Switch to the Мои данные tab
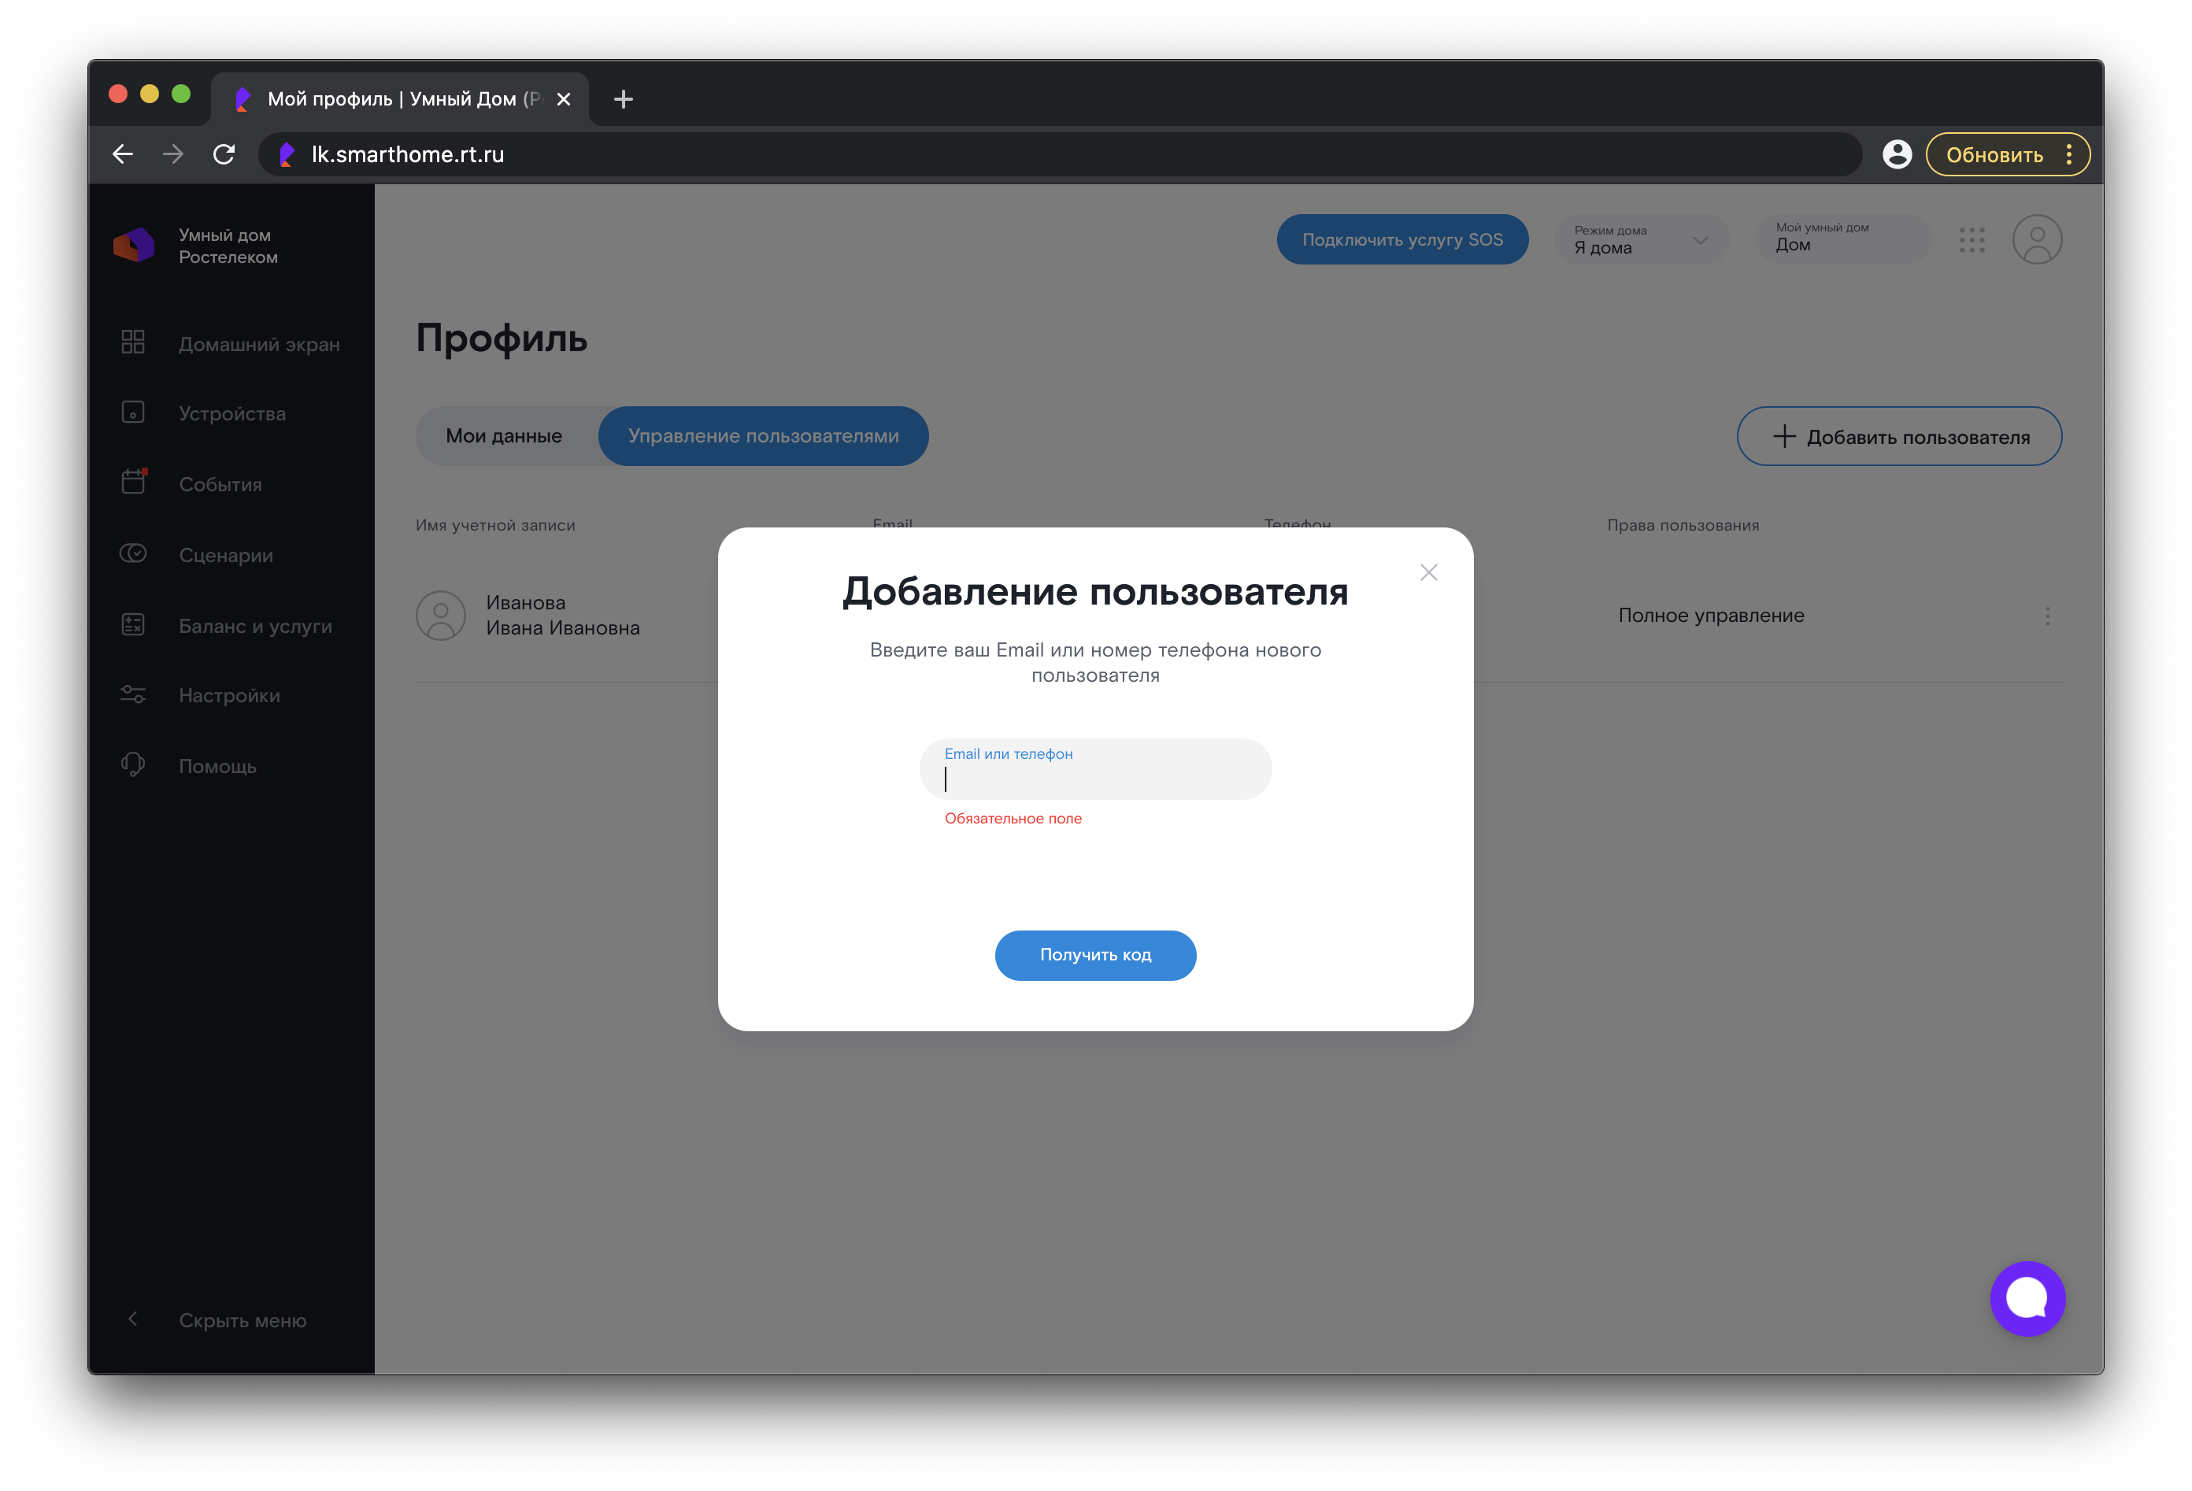Screen dimensions: 2192x1491 [504, 435]
